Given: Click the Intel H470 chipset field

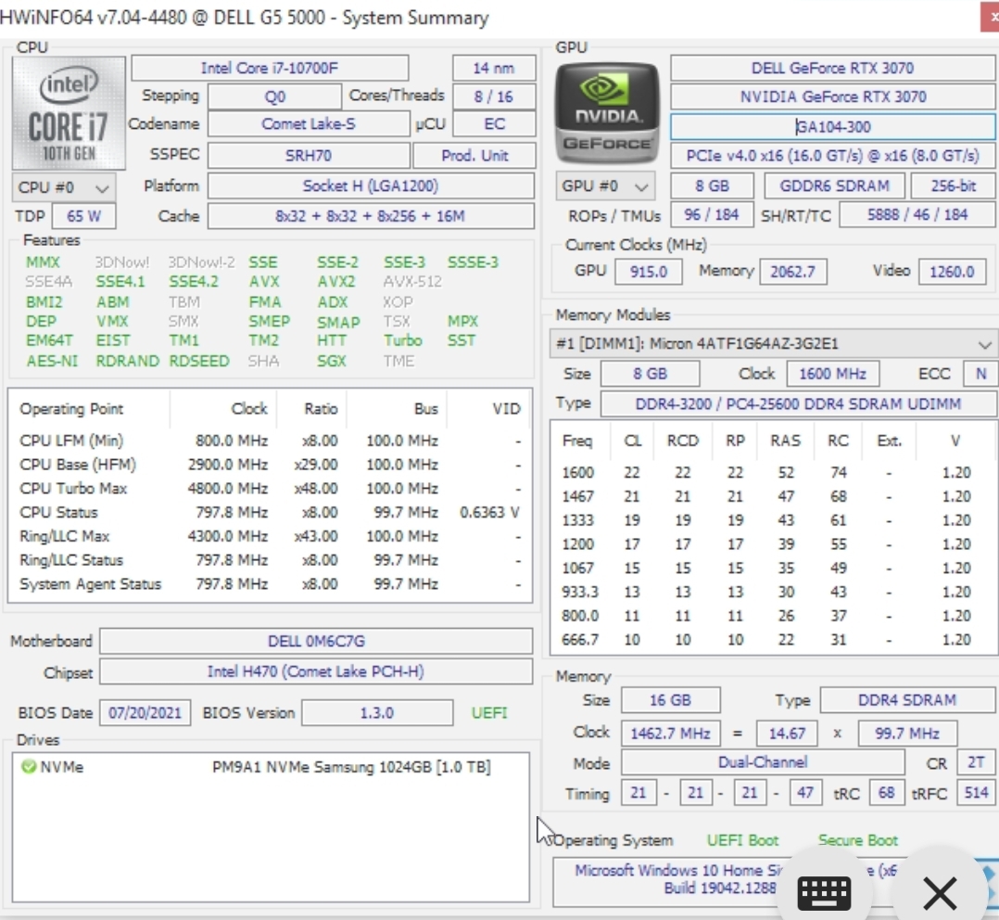Looking at the screenshot, I should pos(316,671).
